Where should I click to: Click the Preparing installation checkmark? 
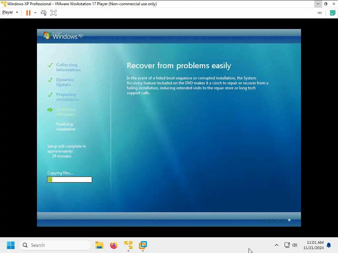[50, 95]
